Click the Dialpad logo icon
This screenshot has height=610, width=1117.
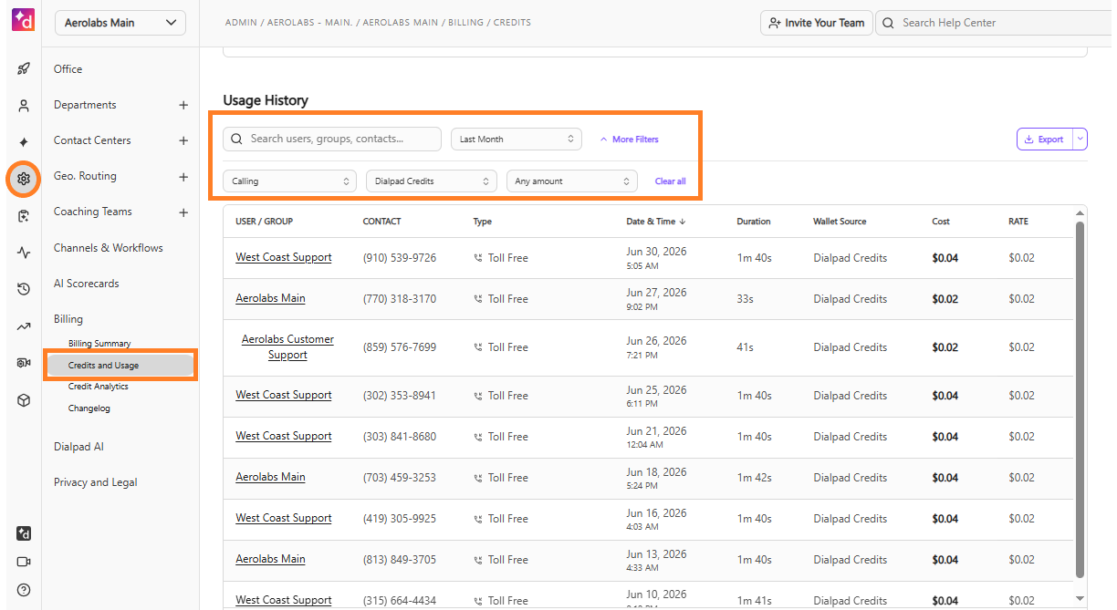23,20
